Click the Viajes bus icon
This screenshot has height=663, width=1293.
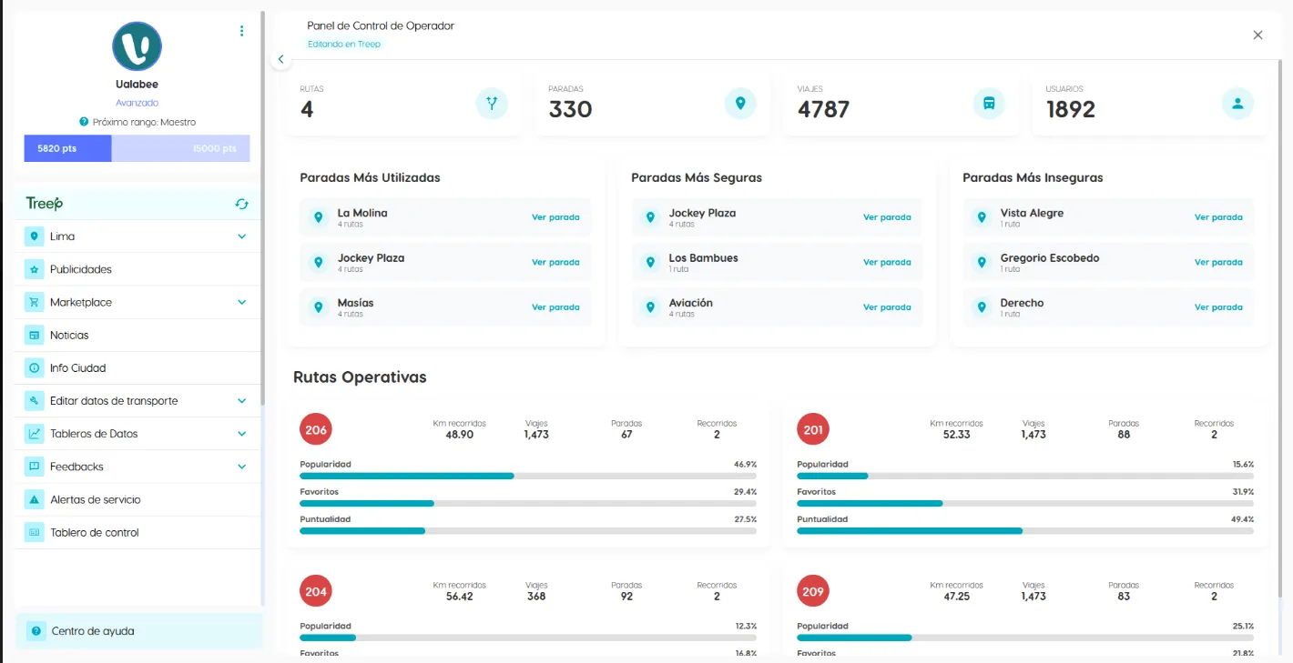point(989,104)
